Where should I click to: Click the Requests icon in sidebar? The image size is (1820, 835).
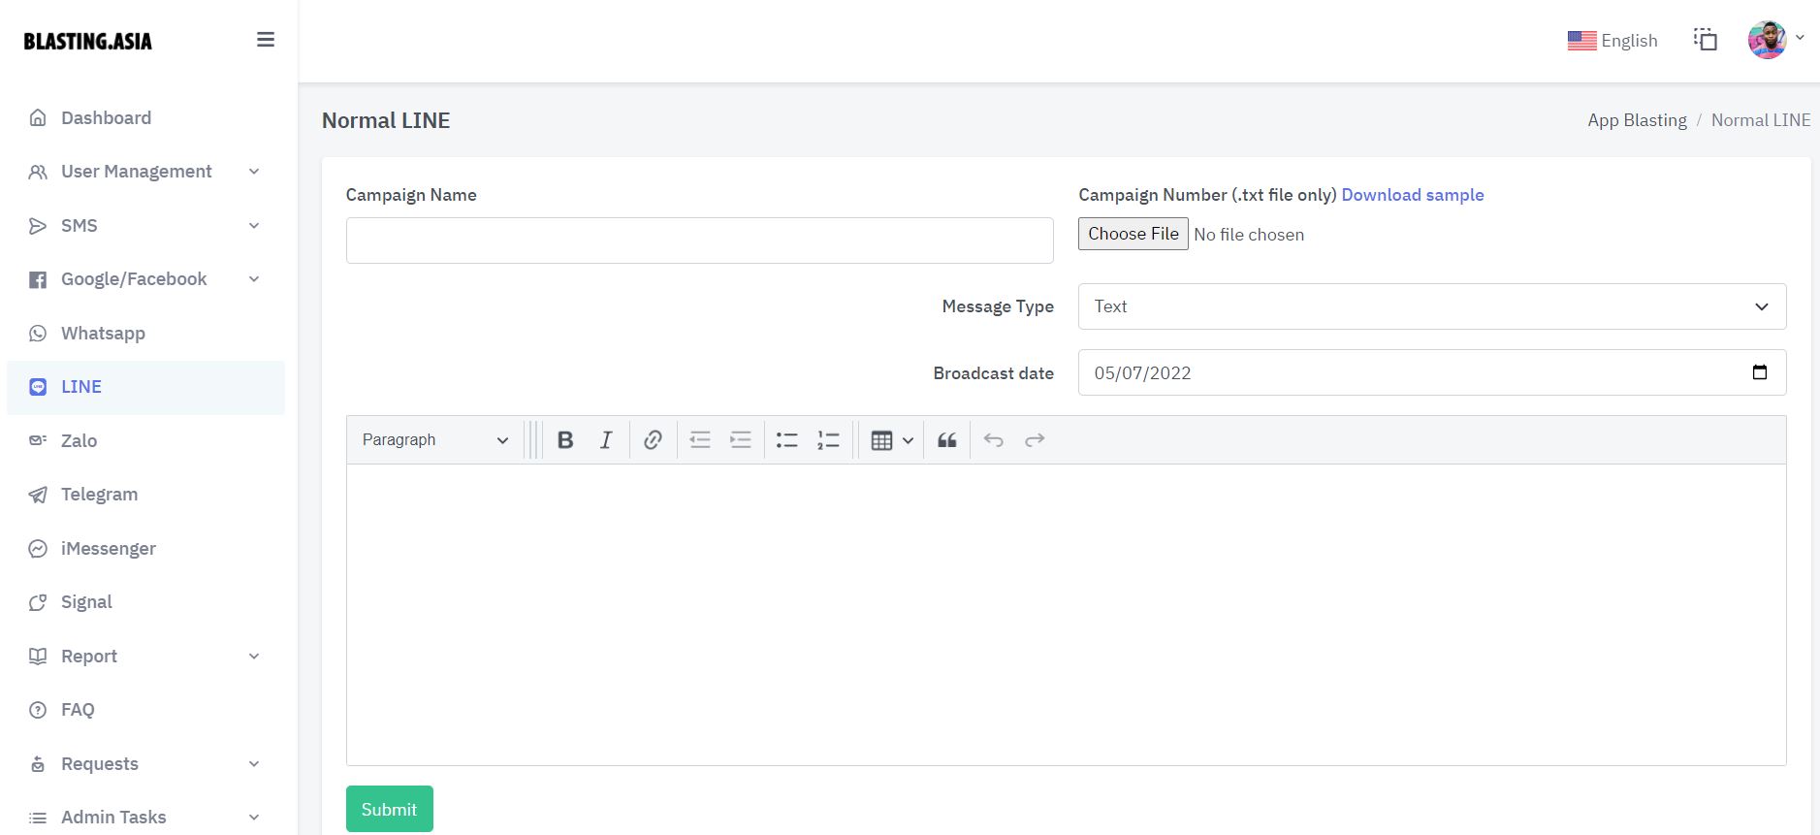click(x=38, y=764)
